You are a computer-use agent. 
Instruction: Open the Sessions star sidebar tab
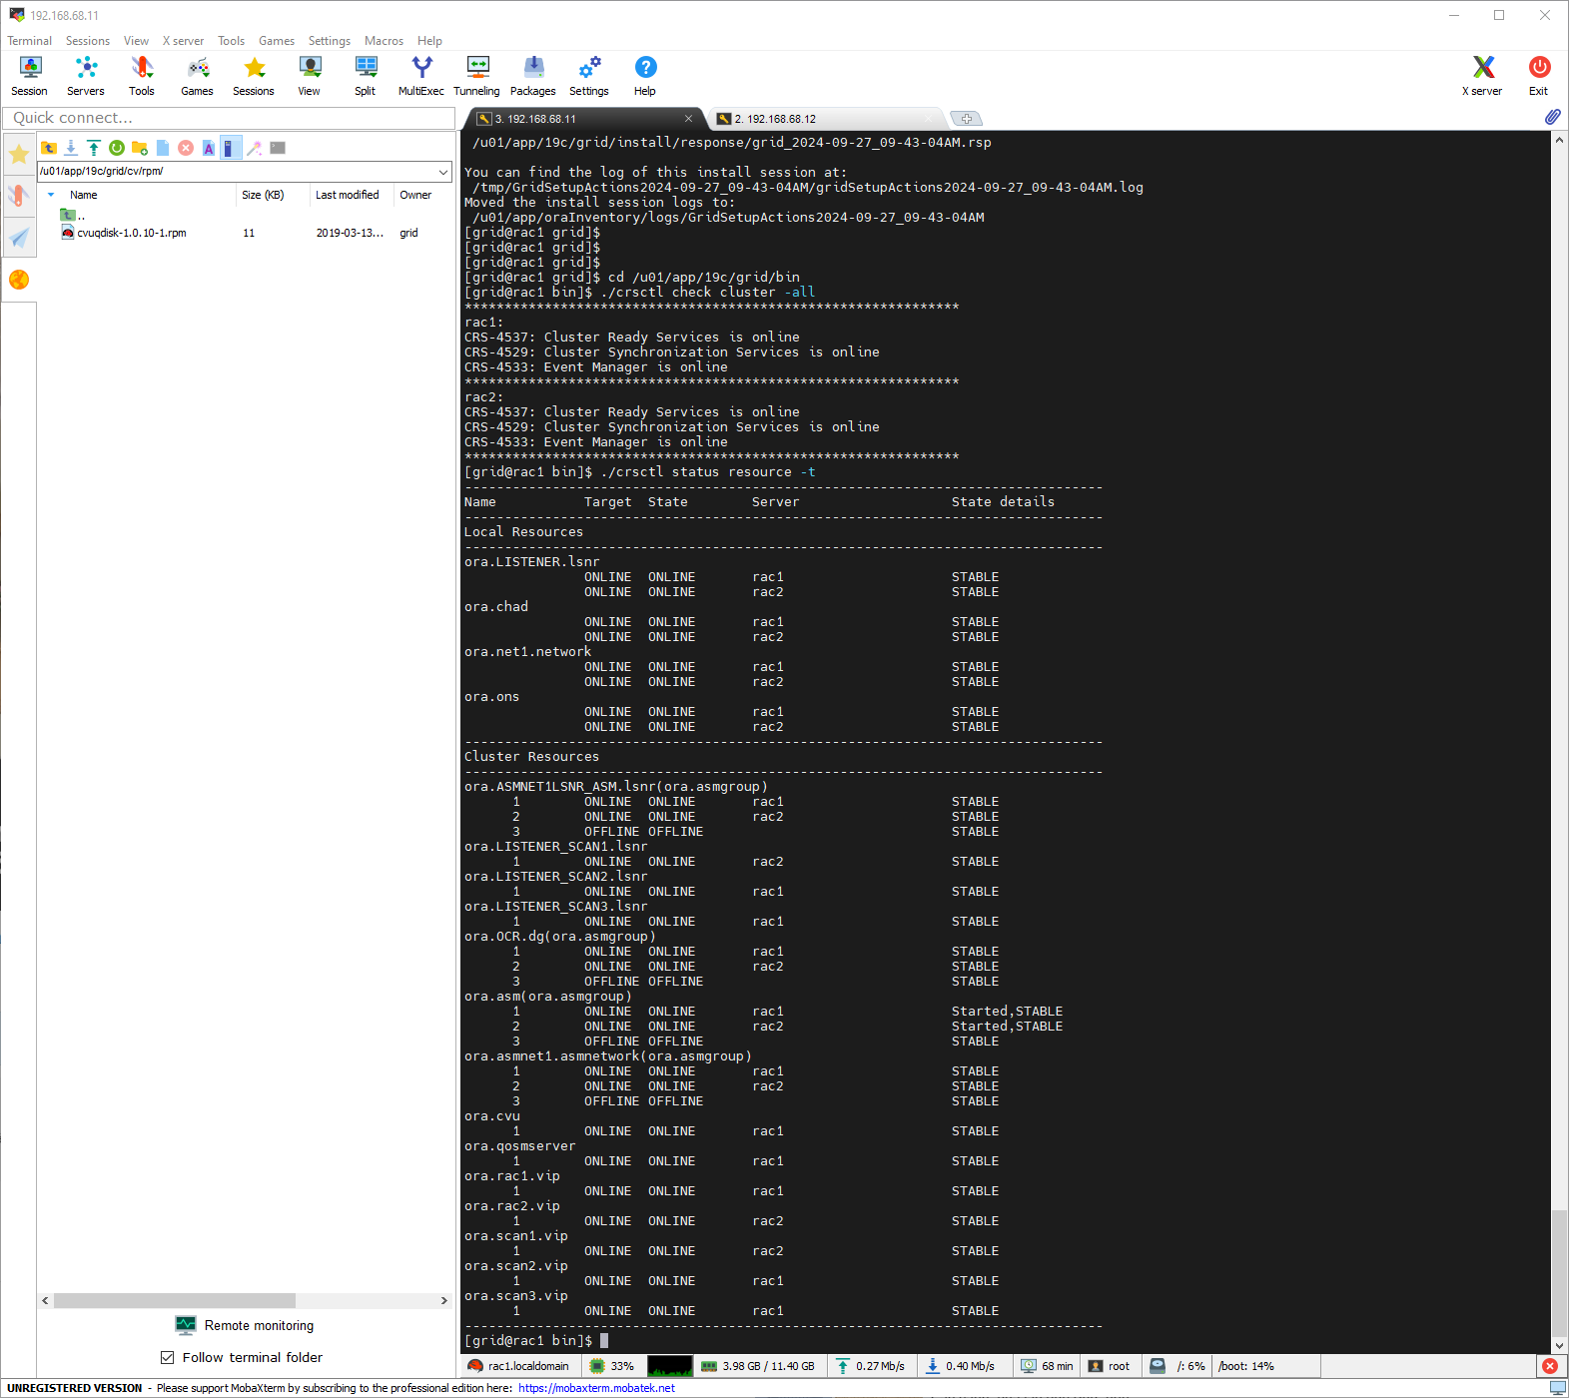pos(19,154)
